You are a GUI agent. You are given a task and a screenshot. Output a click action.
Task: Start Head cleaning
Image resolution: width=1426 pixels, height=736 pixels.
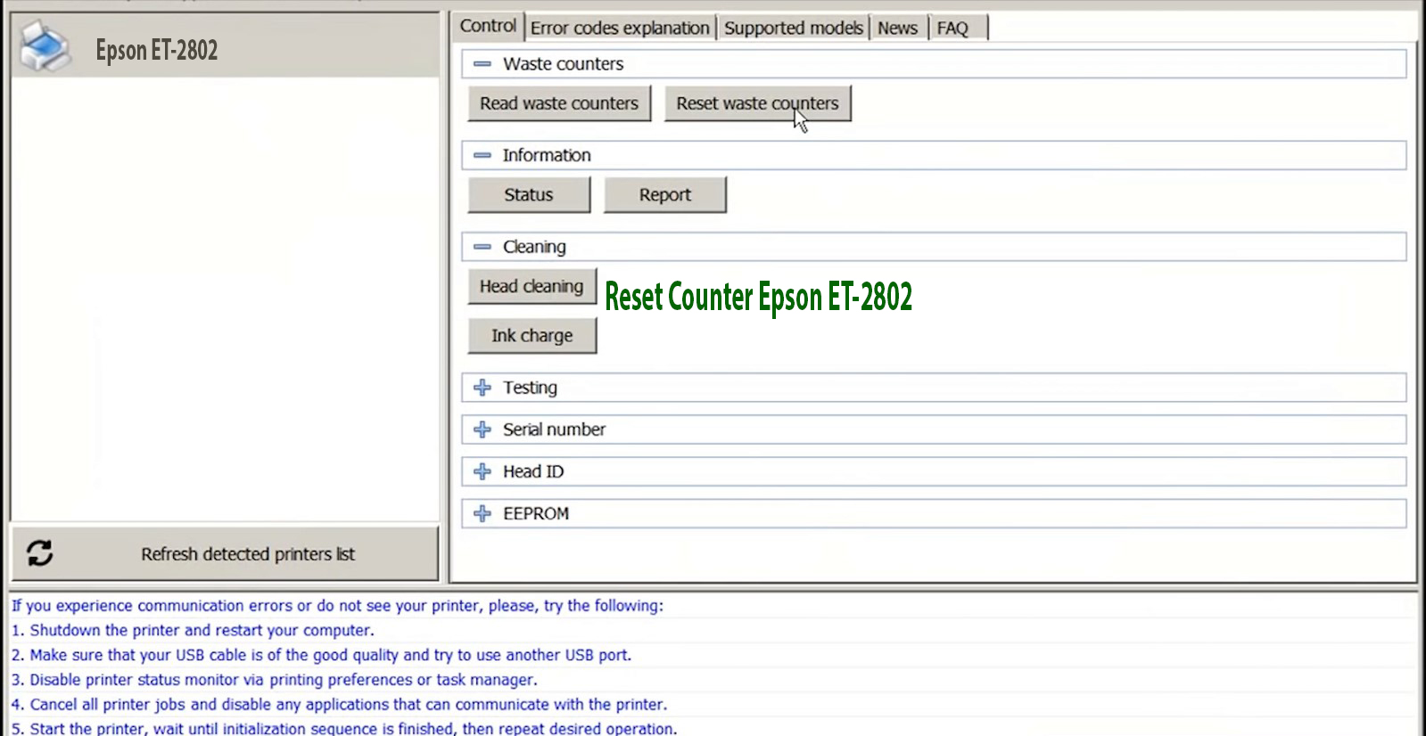532,286
